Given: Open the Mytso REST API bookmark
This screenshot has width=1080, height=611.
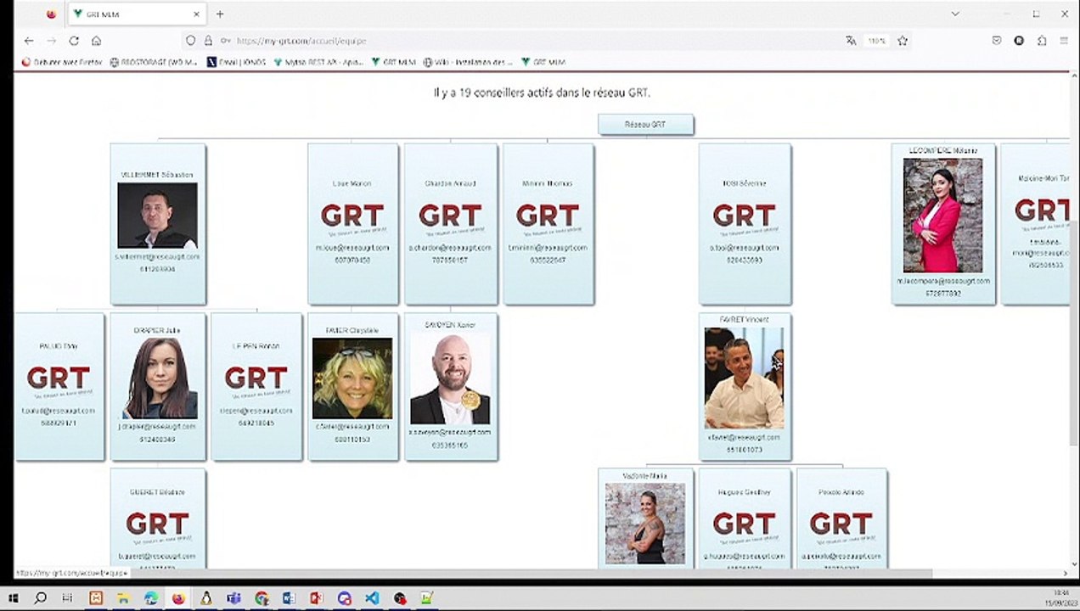Looking at the screenshot, I should click(318, 62).
